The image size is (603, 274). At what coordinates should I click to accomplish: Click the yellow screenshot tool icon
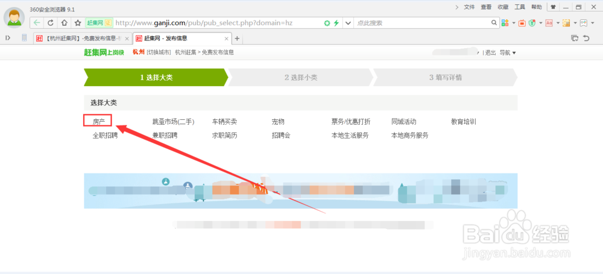(x=566, y=23)
